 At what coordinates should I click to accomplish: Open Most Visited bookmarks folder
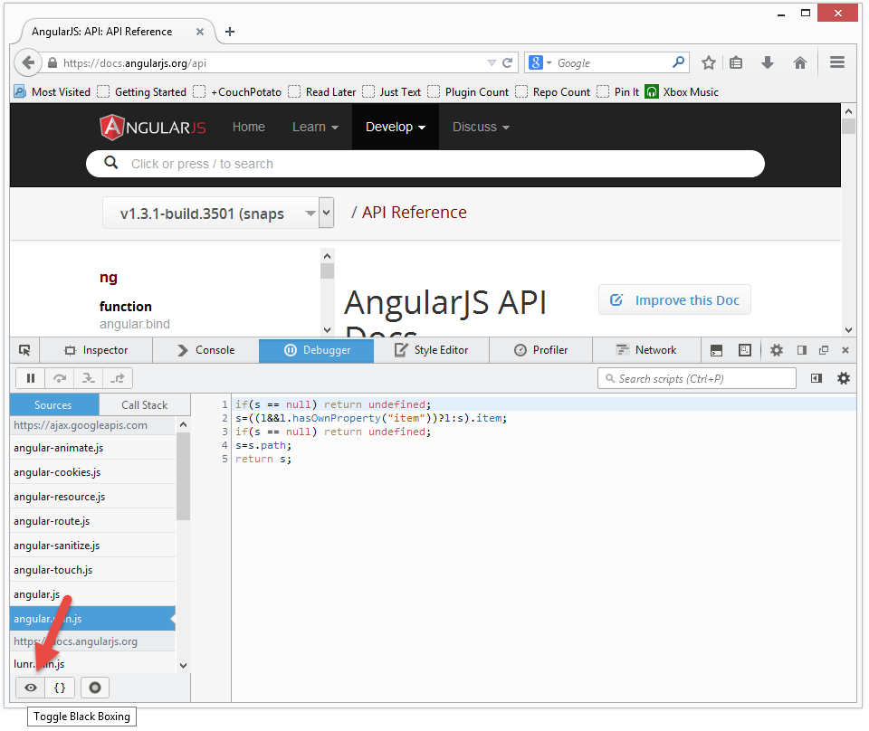click(x=53, y=92)
